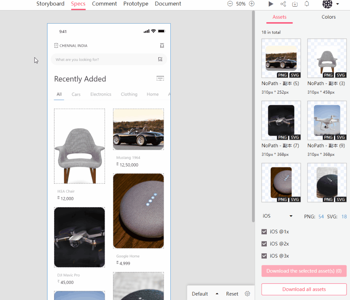Click the 'CHENNAI, INDIA' location text
The height and width of the screenshot is (300, 350).
pos(73,46)
